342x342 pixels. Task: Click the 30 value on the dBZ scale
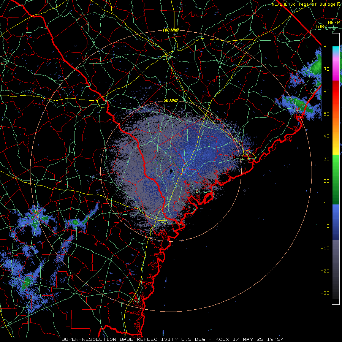(326, 159)
